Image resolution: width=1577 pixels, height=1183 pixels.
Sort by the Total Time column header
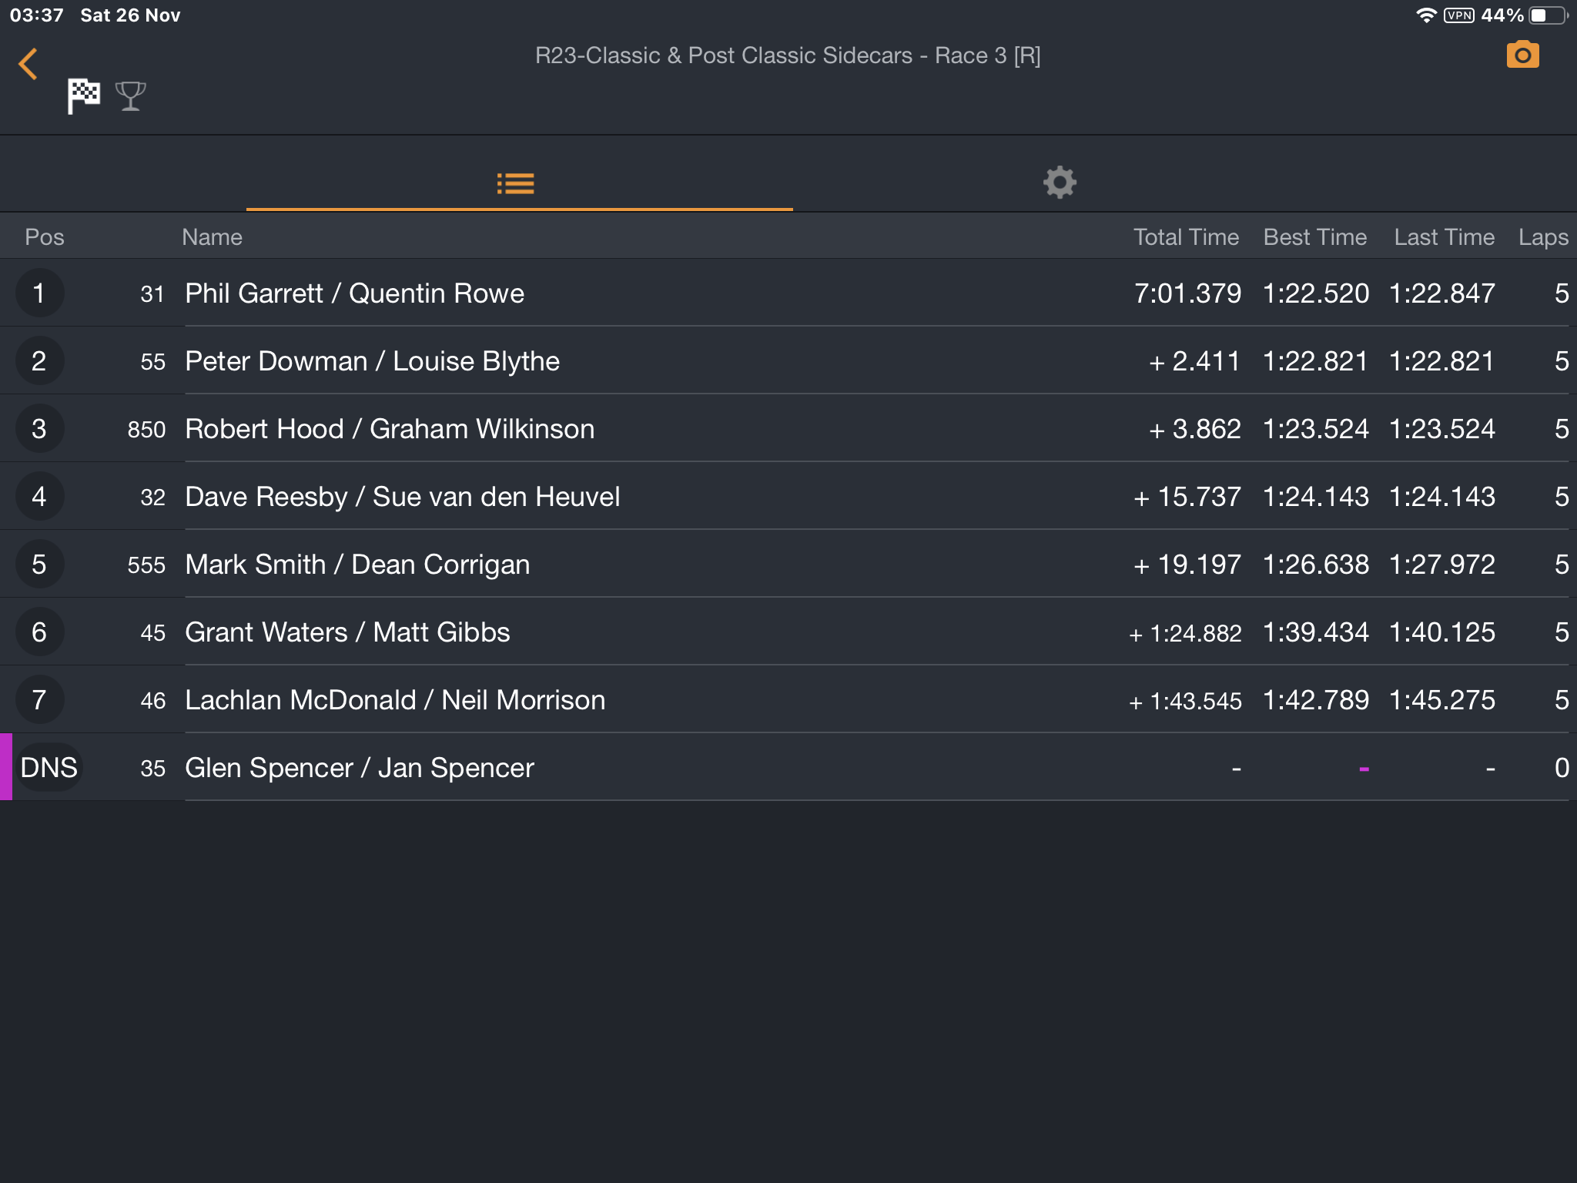coord(1186,237)
